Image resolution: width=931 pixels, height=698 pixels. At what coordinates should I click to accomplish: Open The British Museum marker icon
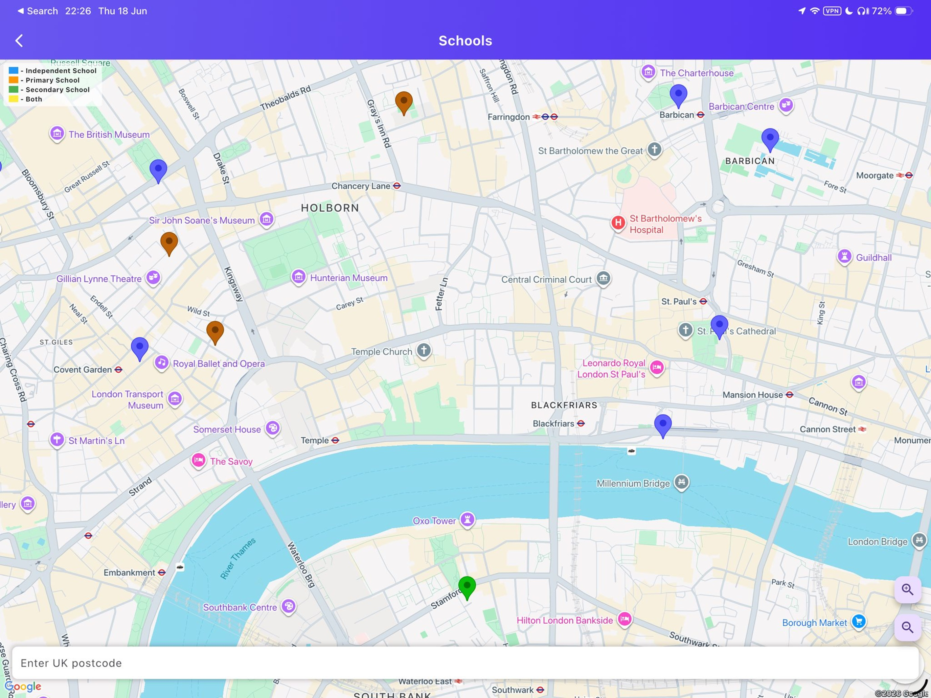pos(57,134)
